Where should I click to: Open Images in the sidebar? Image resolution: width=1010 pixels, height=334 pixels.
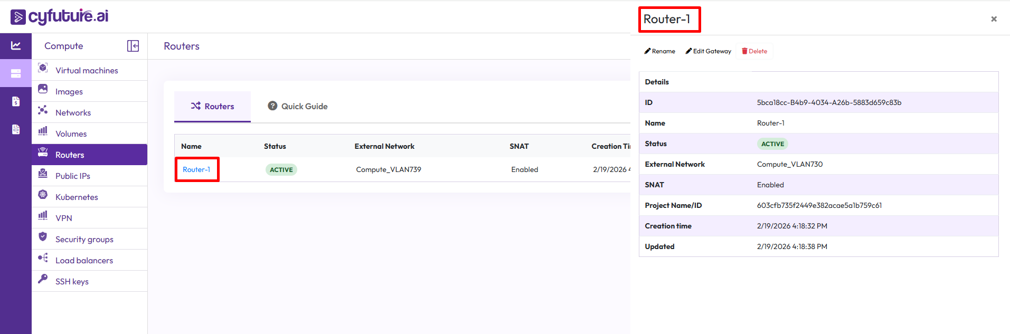point(69,91)
